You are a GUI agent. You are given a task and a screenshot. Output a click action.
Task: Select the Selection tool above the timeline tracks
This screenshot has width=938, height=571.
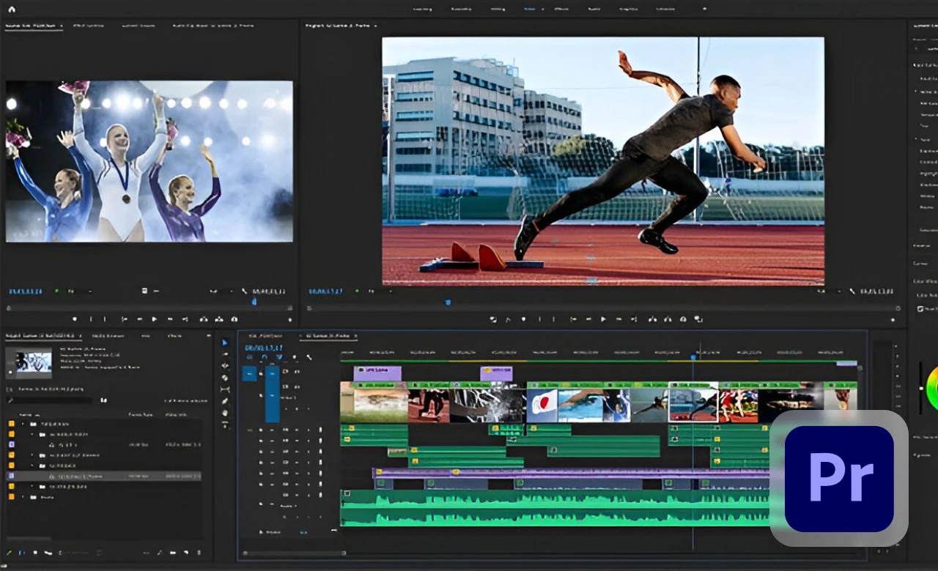coord(224,342)
